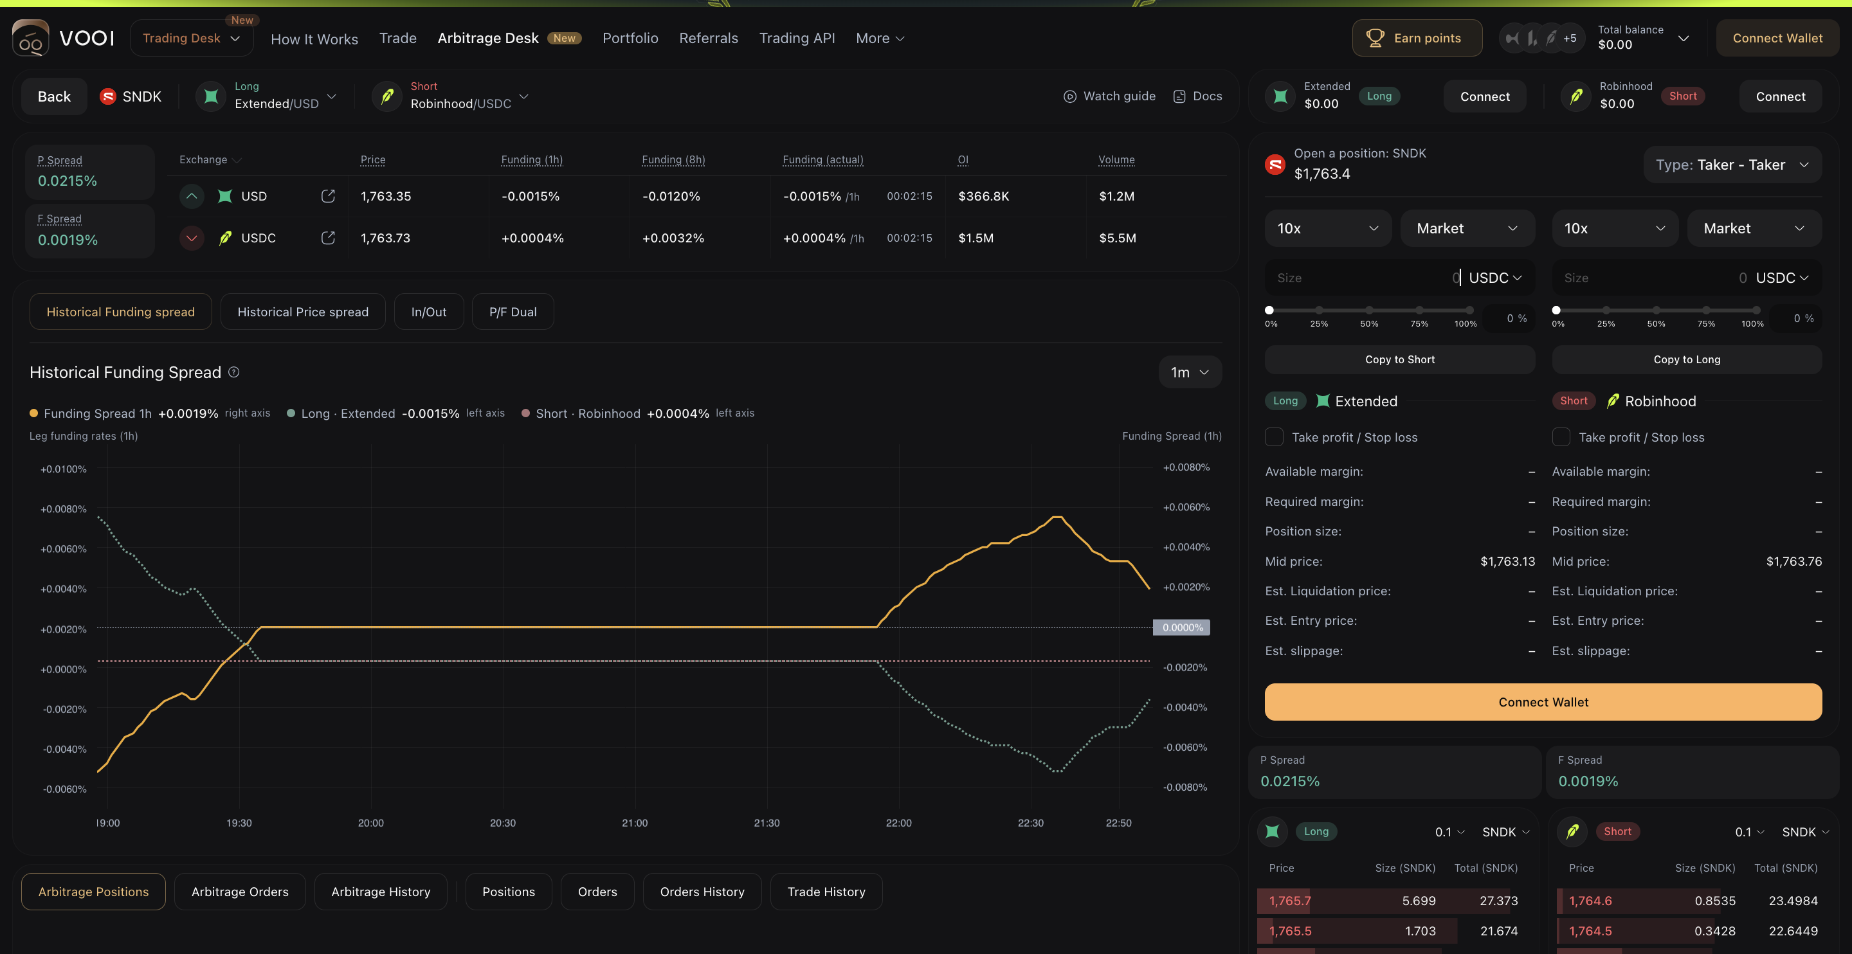Set Long size slider to 50%
This screenshot has height=954, width=1852.
tap(1369, 310)
